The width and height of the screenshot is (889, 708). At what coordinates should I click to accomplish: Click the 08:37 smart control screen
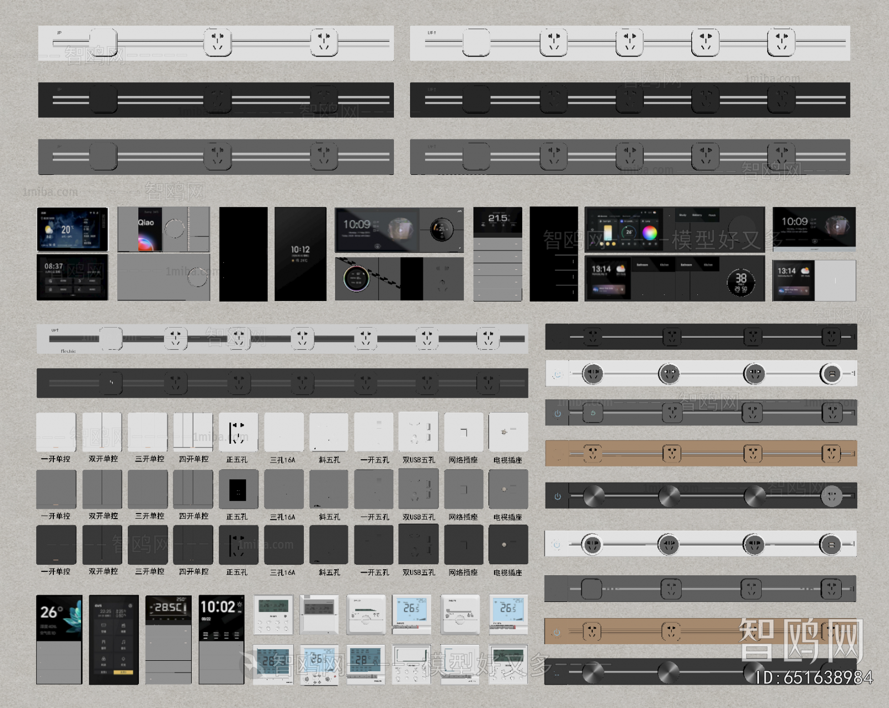pos(72,277)
